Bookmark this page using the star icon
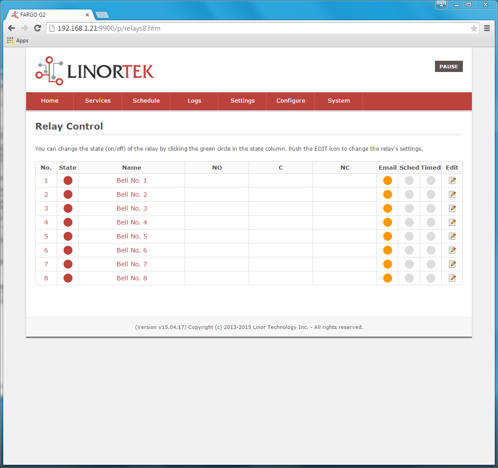This screenshot has height=468, width=498. click(474, 28)
